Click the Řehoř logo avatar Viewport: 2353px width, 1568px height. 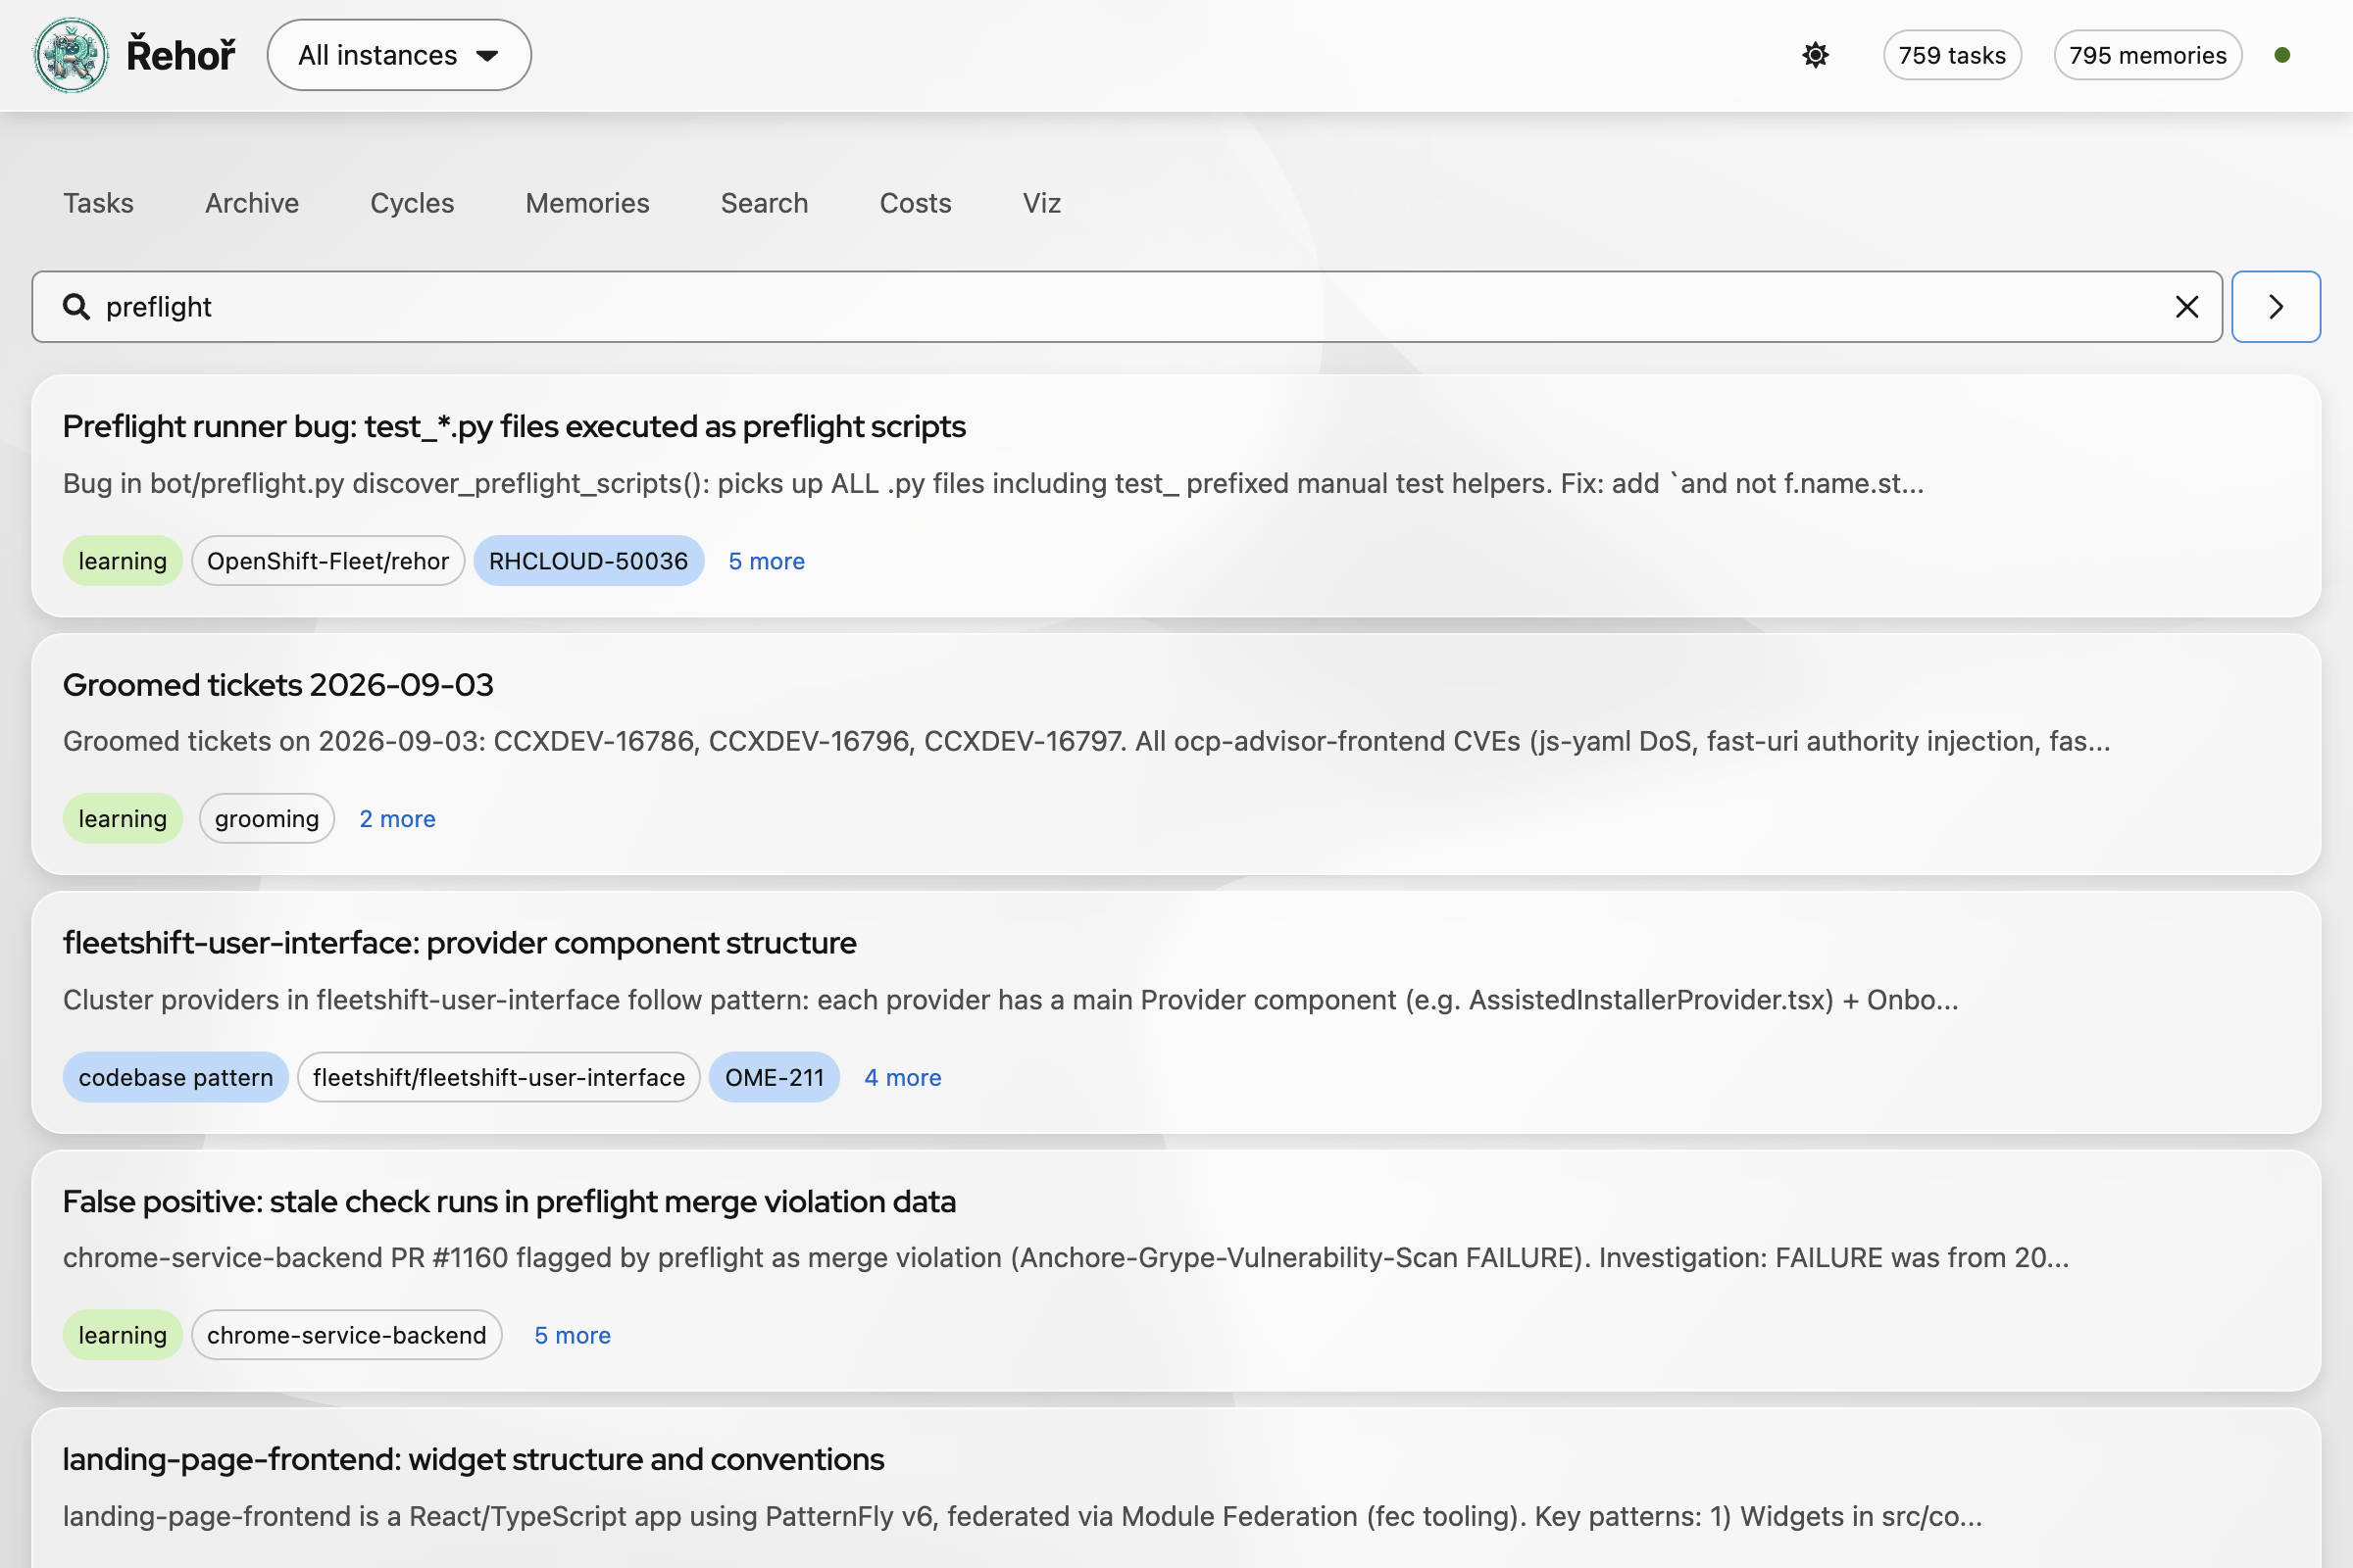click(71, 55)
